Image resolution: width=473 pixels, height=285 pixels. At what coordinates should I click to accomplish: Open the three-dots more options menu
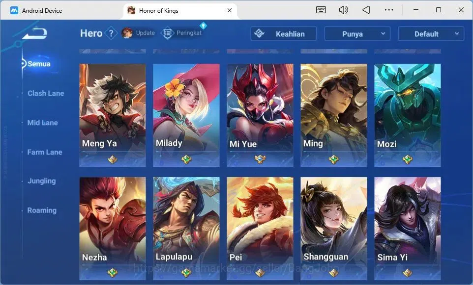click(x=389, y=10)
